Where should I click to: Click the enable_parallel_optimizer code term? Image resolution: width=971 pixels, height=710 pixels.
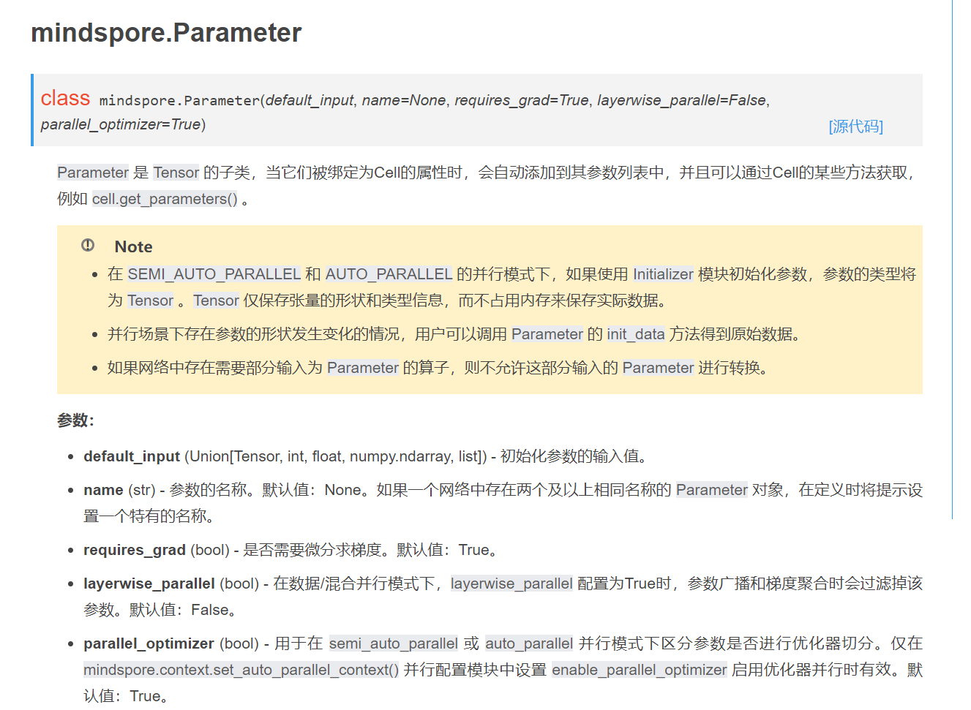tap(639, 670)
